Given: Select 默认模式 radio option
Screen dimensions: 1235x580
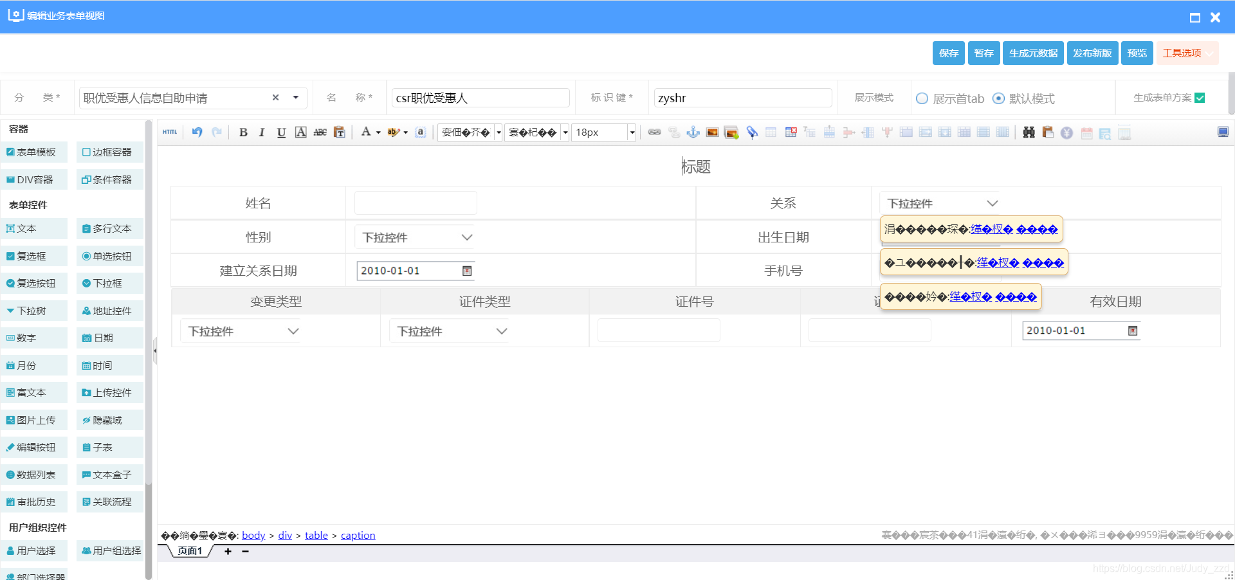Looking at the screenshot, I should pyautogui.click(x=998, y=98).
